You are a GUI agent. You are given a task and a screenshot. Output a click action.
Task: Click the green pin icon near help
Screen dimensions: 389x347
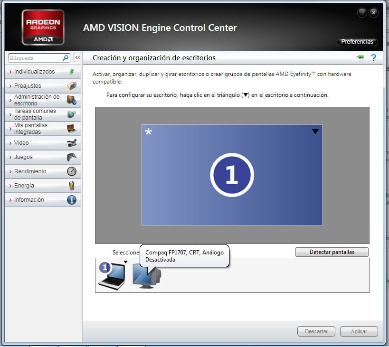[x=361, y=57]
